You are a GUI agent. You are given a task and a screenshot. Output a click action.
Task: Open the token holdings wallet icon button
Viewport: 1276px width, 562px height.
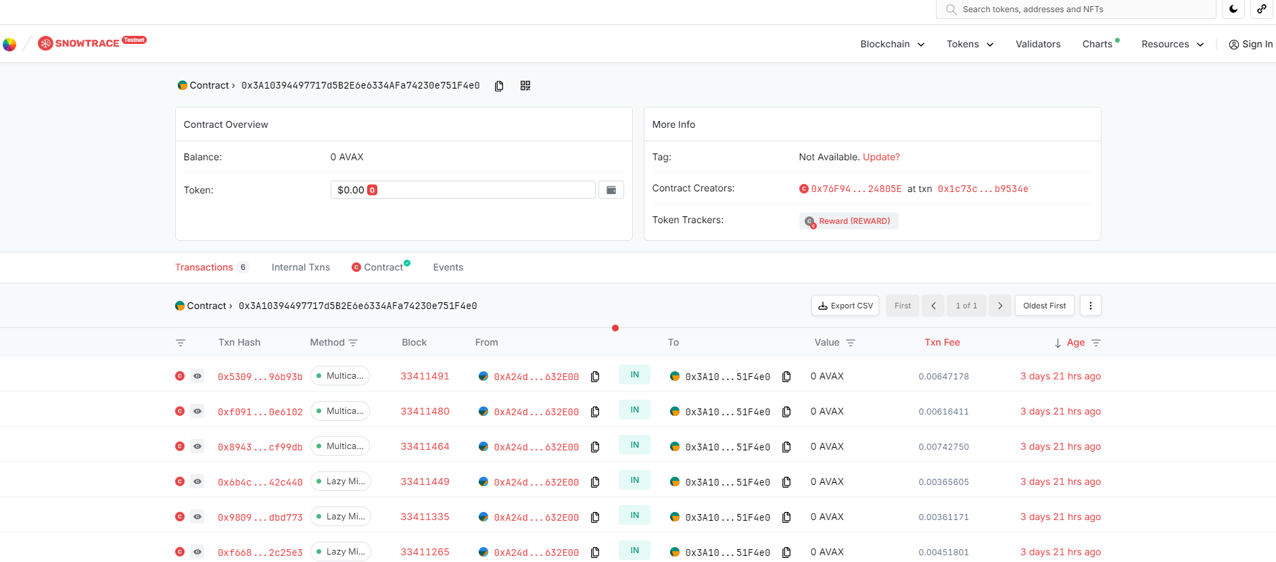tap(611, 190)
